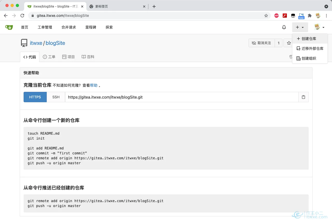Copy the clone URL using the clipboard icon

tap(303, 97)
